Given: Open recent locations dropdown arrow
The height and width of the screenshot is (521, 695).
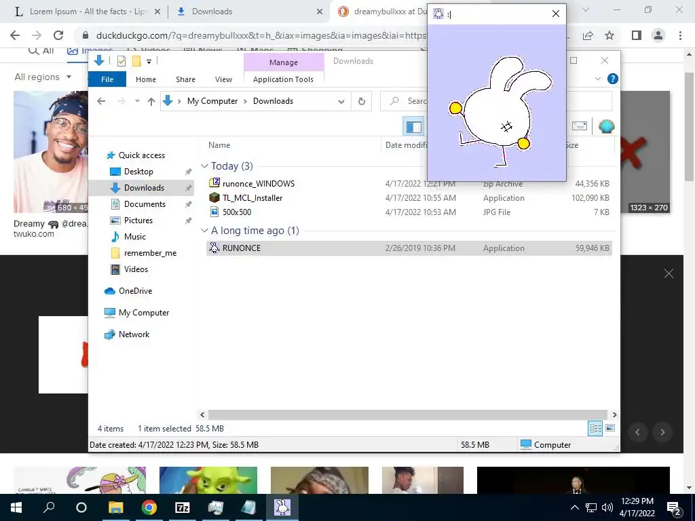Looking at the screenshot, I should click(137, 101).
